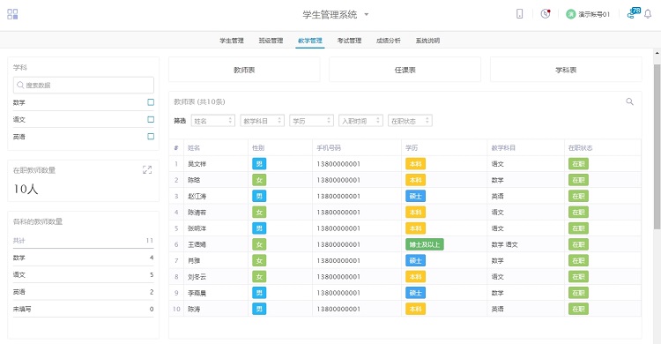Click teacher name 赵江涛
This screenshot has width=661, height=344.
point(197,197)
